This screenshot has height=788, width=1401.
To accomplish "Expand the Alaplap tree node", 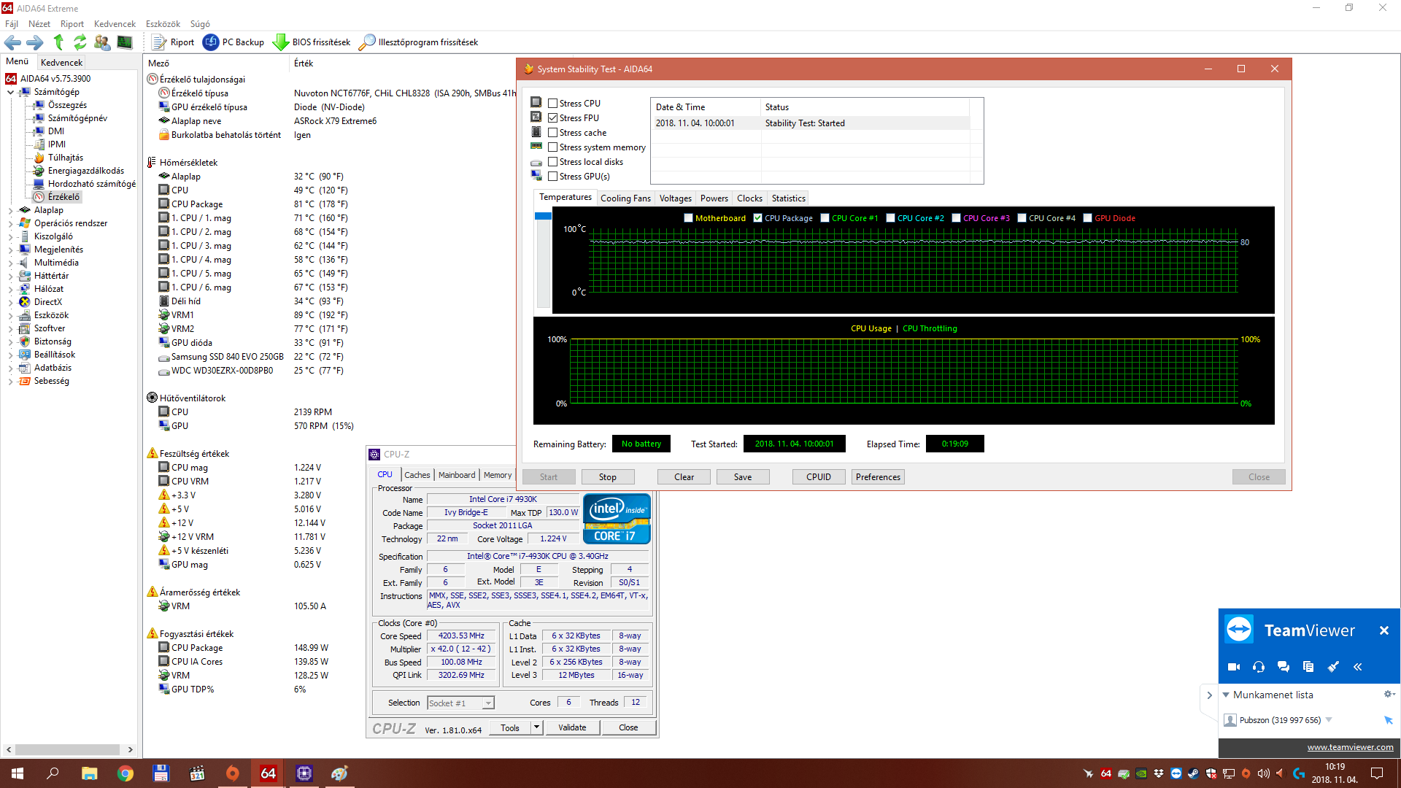I will [x=10, y=211].
